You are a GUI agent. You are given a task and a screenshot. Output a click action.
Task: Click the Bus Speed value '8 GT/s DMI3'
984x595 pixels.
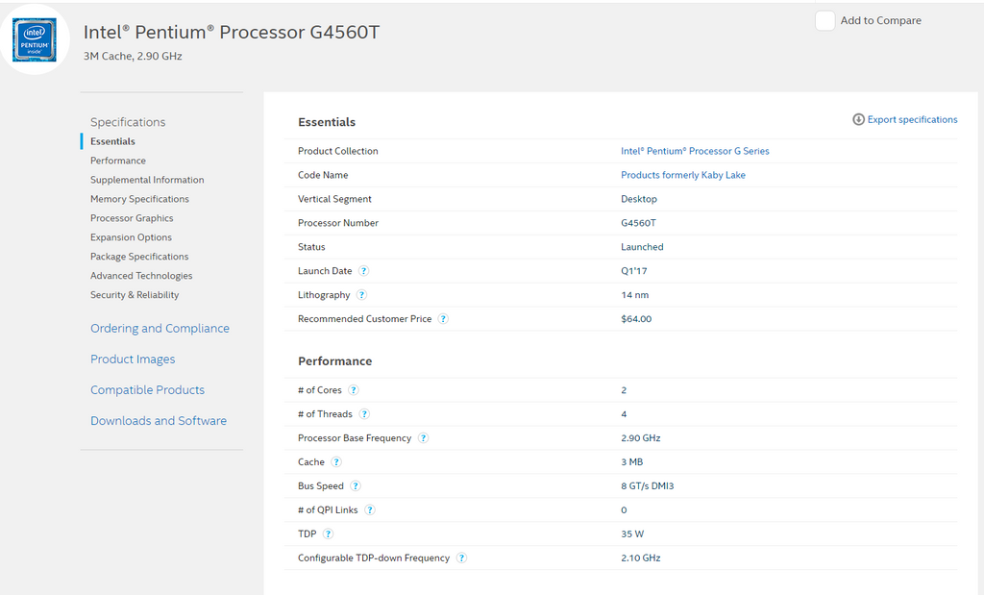[x=647, y=485]
